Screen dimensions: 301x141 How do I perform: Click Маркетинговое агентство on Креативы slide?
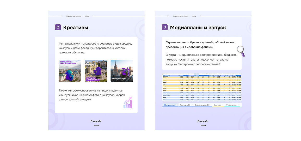pyautogui.click(x=74, y=16)
